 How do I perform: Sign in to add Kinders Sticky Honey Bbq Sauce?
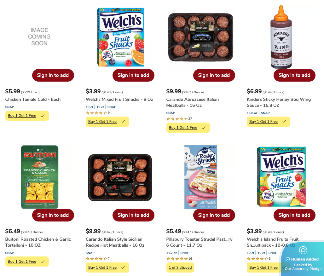pos(294,75)
